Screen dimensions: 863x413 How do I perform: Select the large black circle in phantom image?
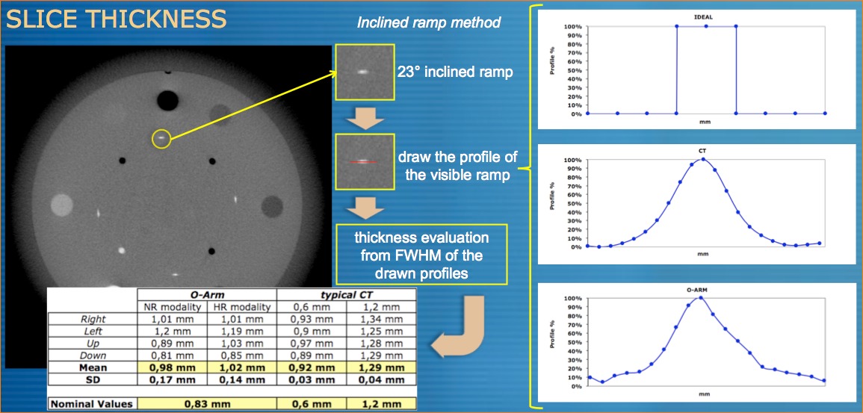click(167, 99)
